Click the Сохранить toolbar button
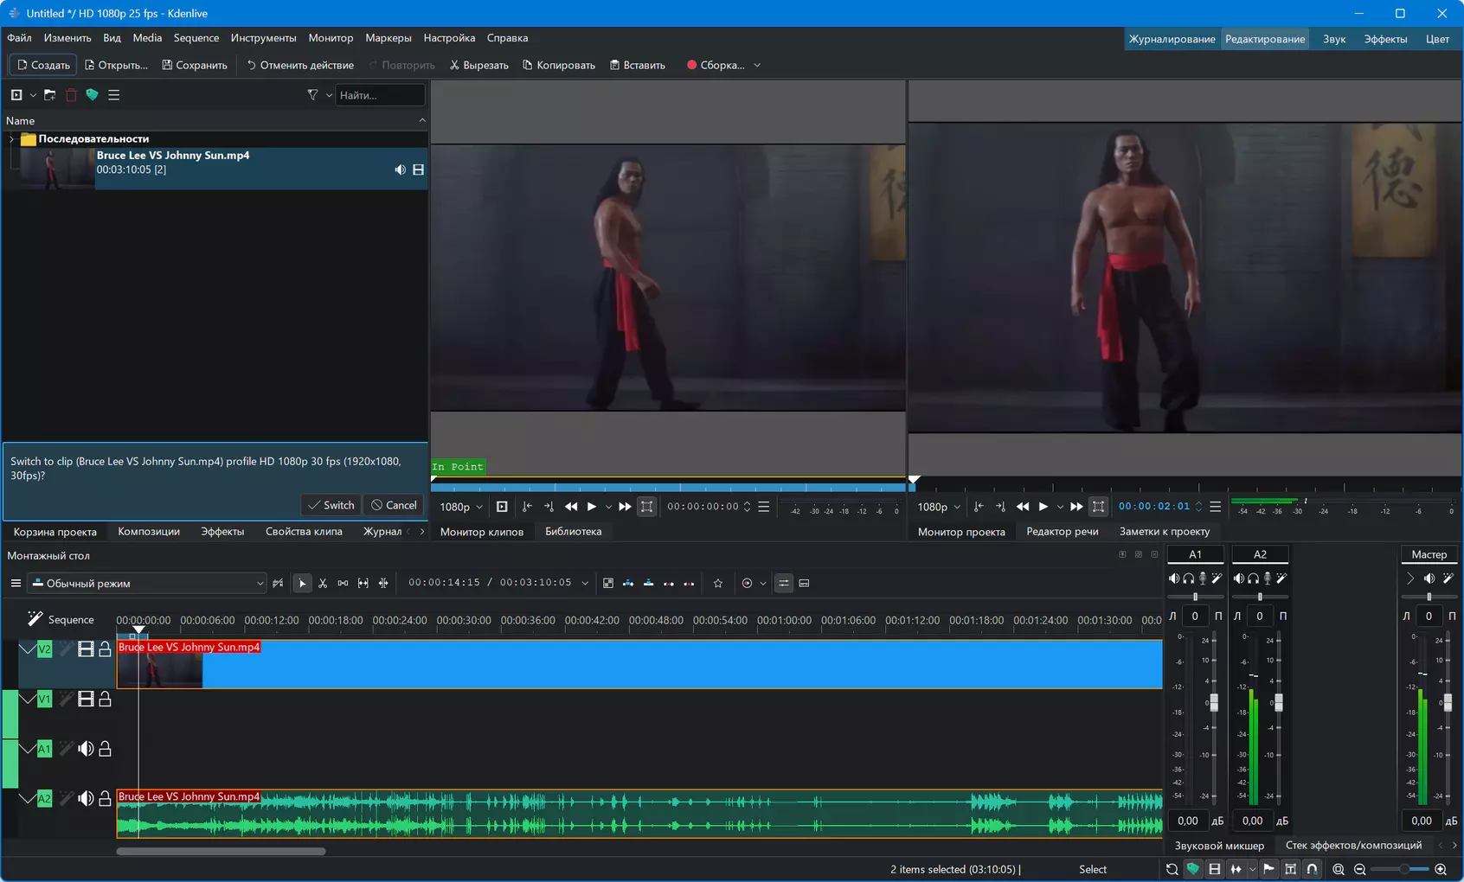This screenshot has height=882, width=1464. 195,66
